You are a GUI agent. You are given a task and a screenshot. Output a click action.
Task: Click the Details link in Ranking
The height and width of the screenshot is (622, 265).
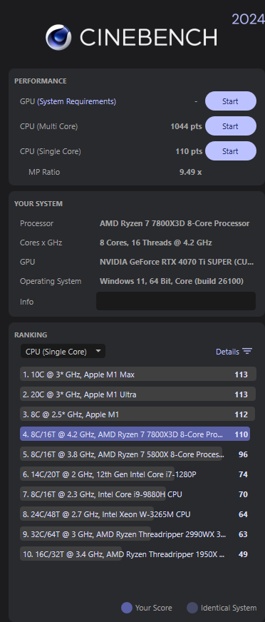coord(227,352)
